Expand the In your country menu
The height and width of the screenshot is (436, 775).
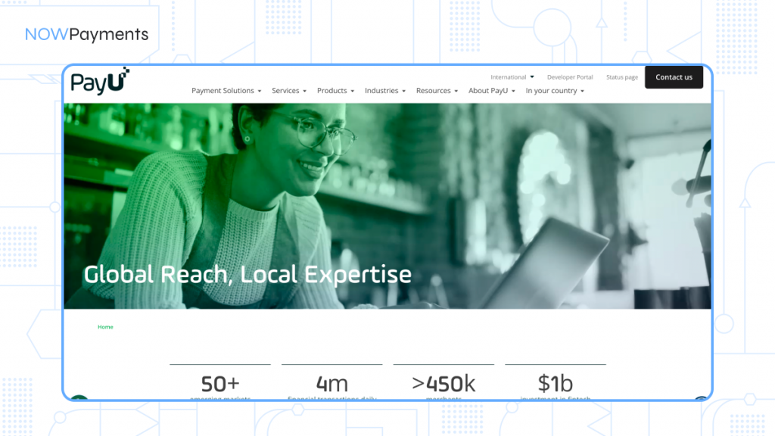point(555,91)
